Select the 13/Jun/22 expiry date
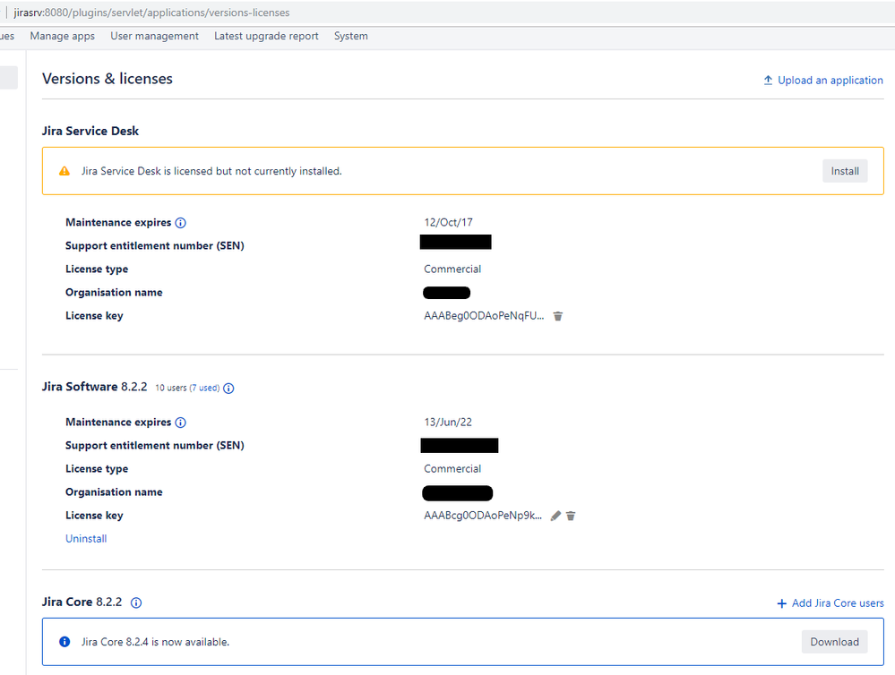 pyautogui.click(x=448, y=423)
